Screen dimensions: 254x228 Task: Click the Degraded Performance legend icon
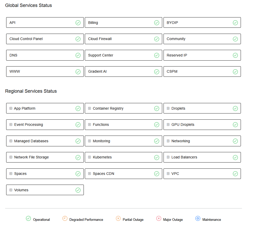(64, 218)
